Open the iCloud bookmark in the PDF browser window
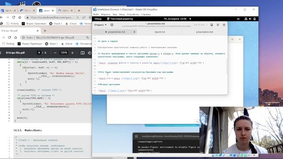This screenshot has width=283, height=159. 67,44
